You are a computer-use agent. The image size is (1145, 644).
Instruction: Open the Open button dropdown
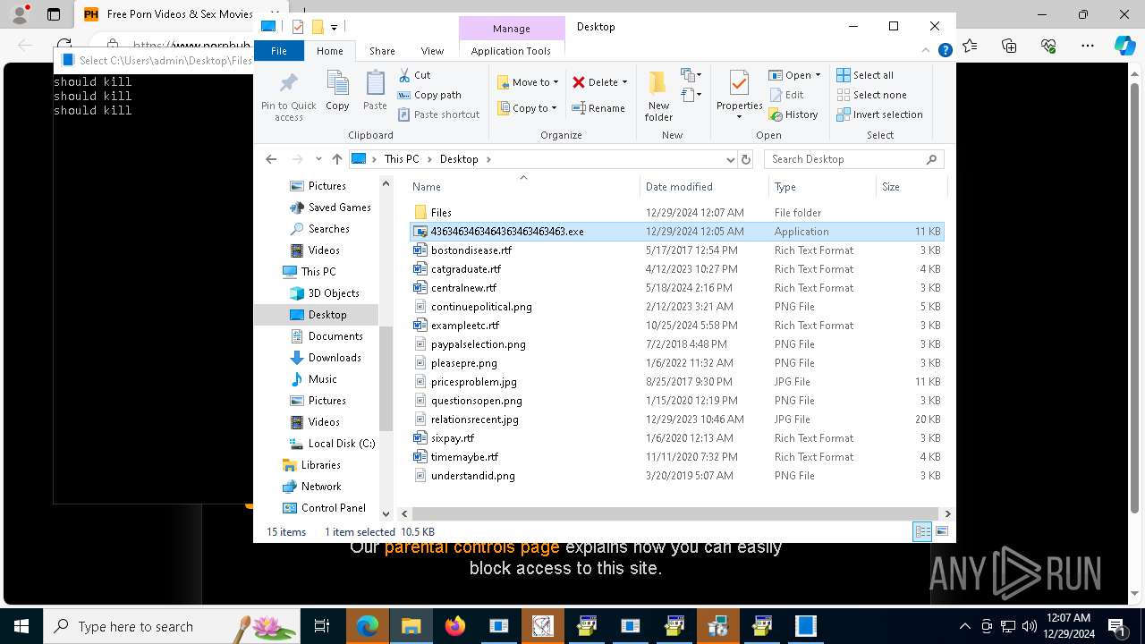click(x=818, y=75)
